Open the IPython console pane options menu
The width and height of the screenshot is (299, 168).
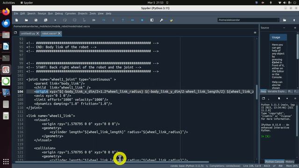[x=295, y=98]
